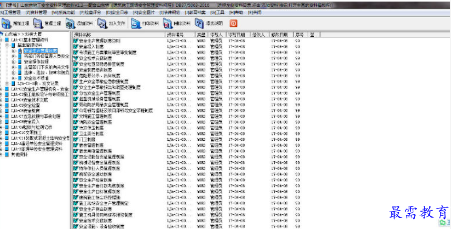Click the 加入文件 toolbar icon
The image size is (453, 229).
tap(102, 23)
